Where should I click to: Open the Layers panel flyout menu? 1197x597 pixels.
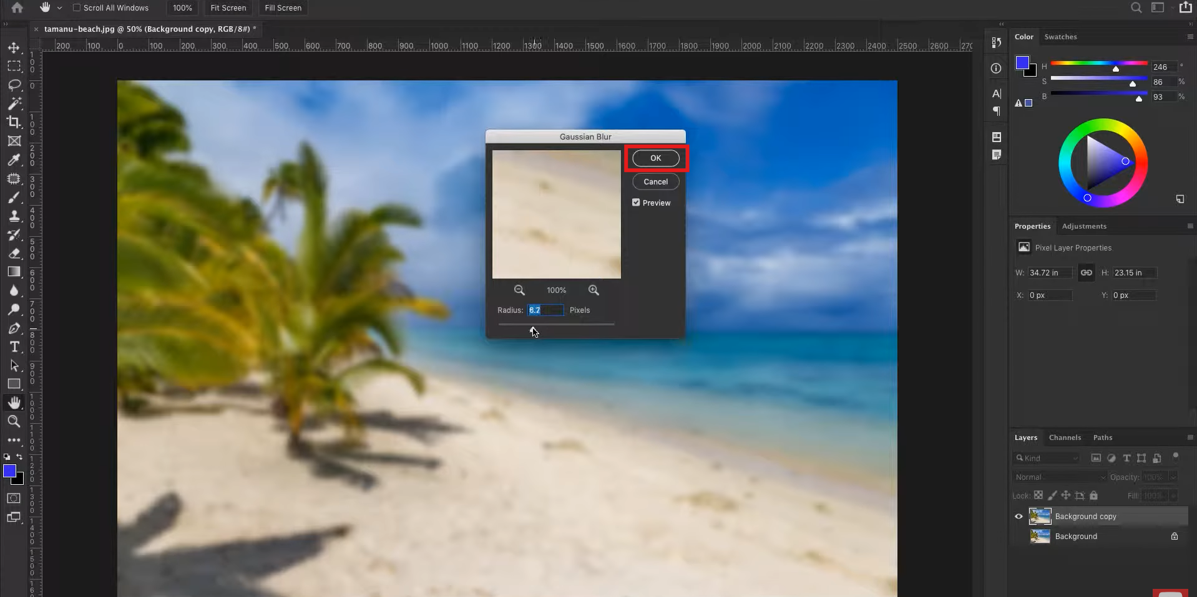click(1190, 437)
